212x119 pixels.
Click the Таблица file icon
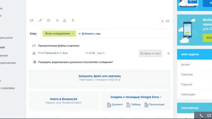click(x=128, y=105)
